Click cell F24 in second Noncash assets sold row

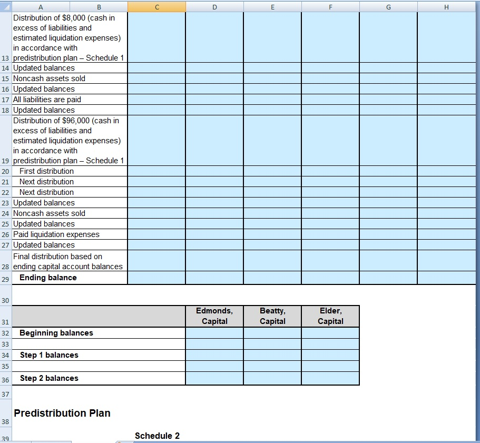tap(330, 213)
